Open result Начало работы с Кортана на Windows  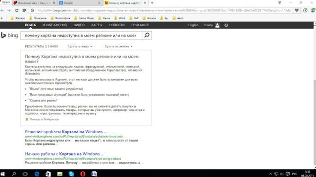64,154
